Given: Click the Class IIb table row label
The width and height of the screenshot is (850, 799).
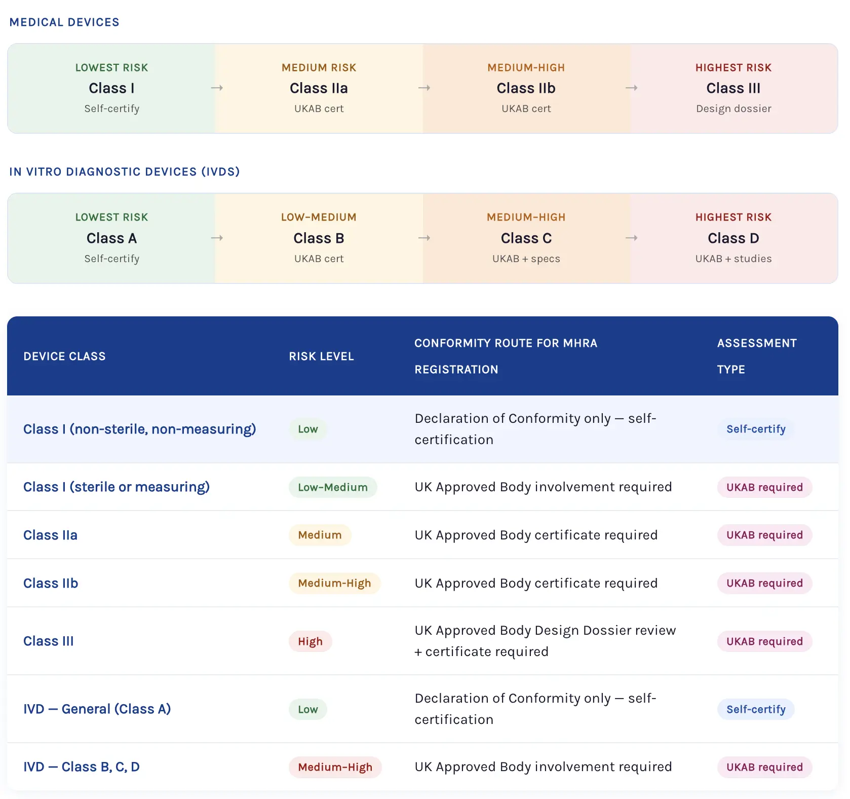Looking at the screenshot, I should [51, 584].
